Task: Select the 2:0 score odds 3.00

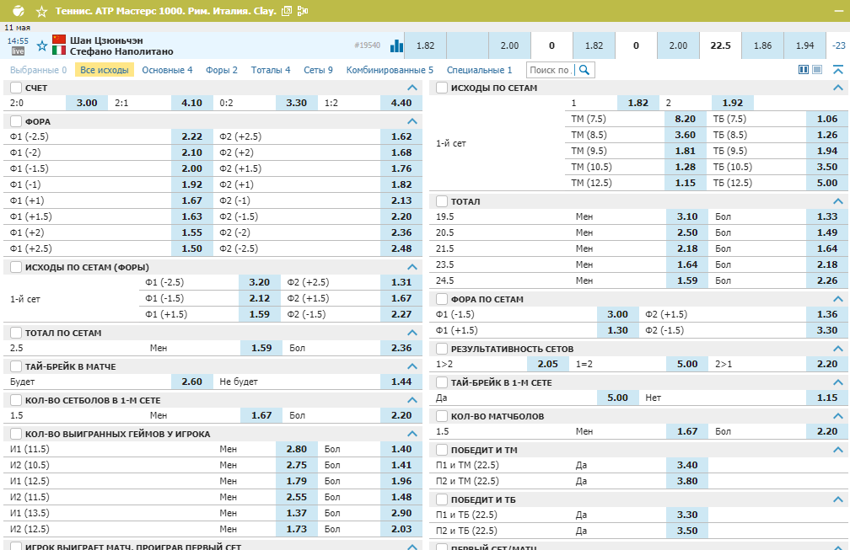Action: pos(87,103)
